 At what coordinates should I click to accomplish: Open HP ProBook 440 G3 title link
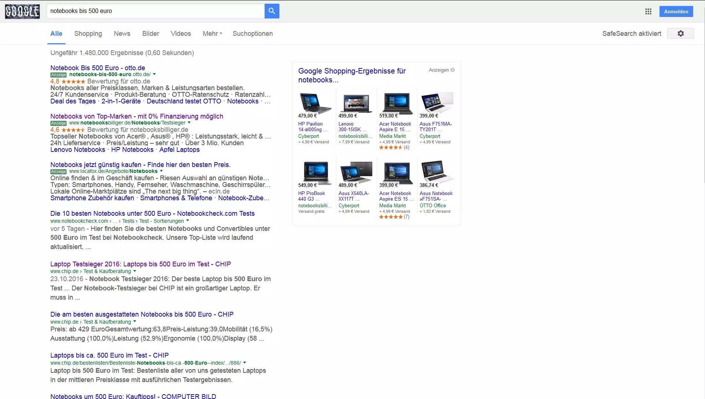click(312, 196)
